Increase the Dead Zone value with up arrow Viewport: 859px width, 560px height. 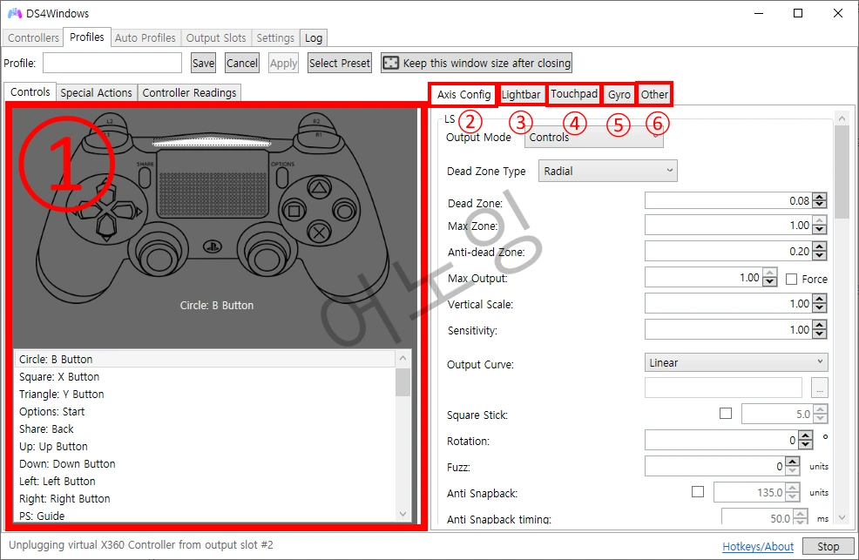click(x=820, y=197)
